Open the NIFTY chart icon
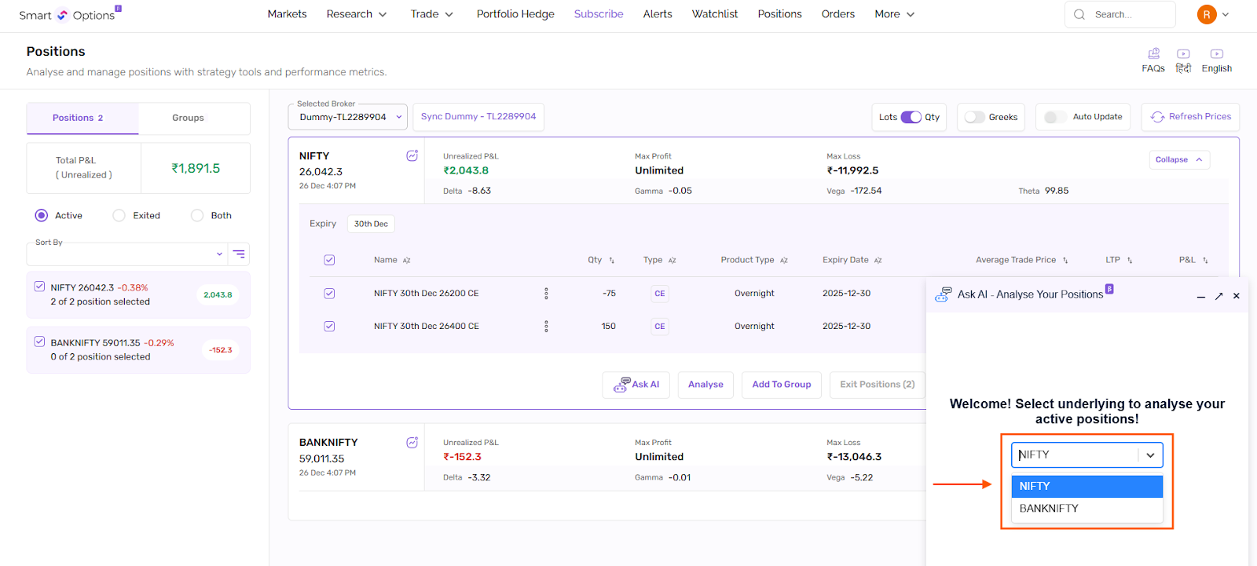1257x566 pixels. coord(412,156)
